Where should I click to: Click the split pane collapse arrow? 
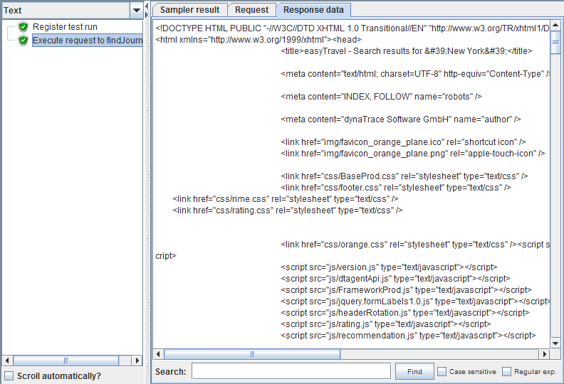(x=147, y=7)
